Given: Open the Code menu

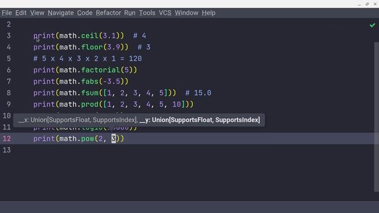Looking at the screenshot, I should pyautogui.click(x=85, y=13).
